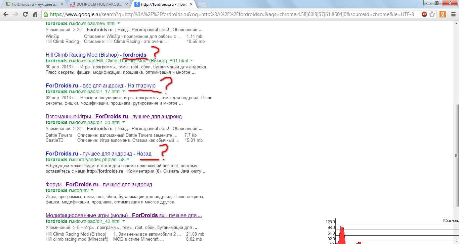Click 'Описание: взломанный Battle Towers' text

coord(127,135)
